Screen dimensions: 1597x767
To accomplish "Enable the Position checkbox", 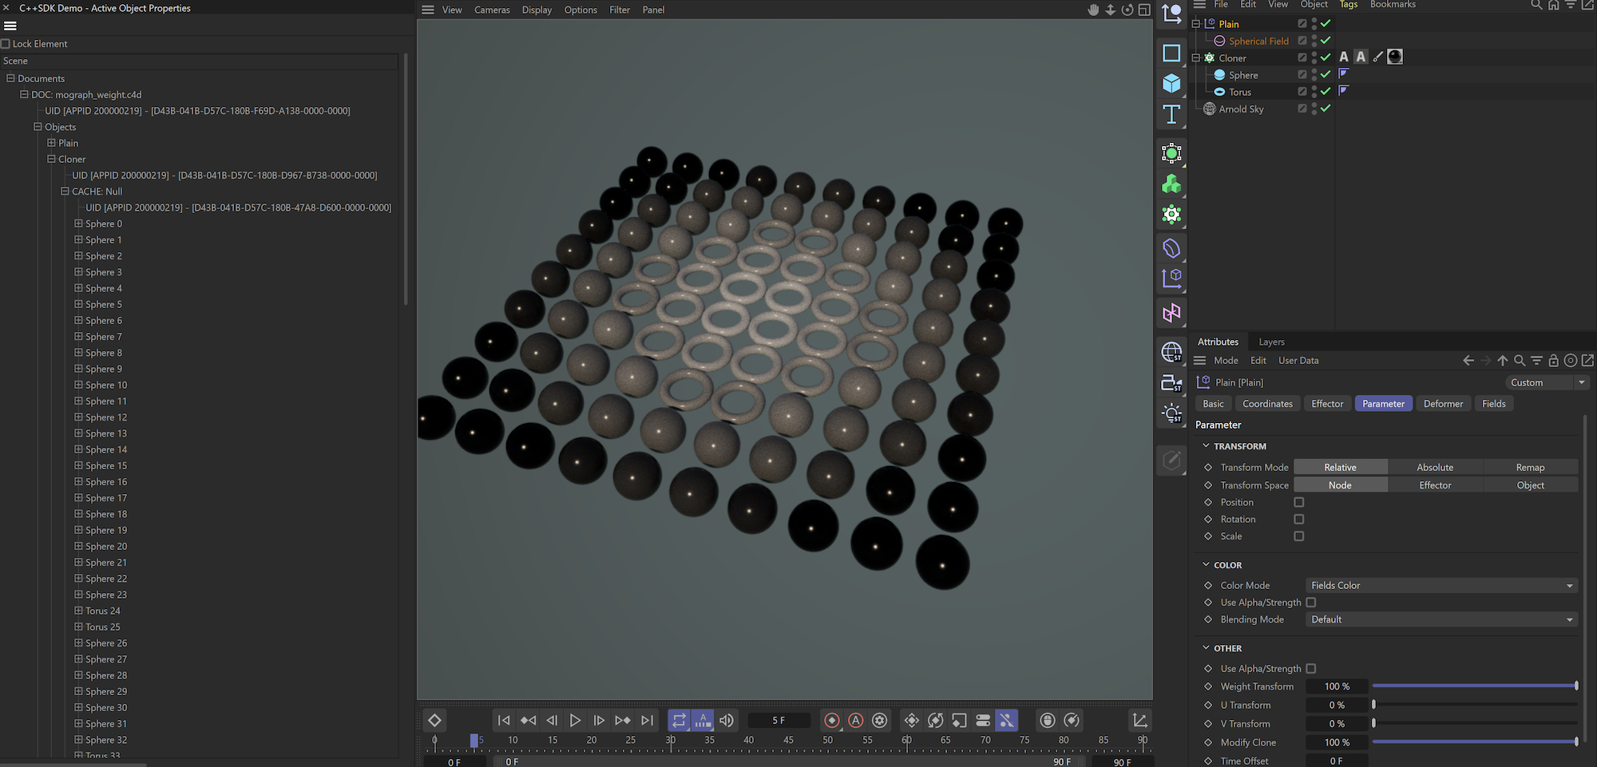I will pos(1299,502).
